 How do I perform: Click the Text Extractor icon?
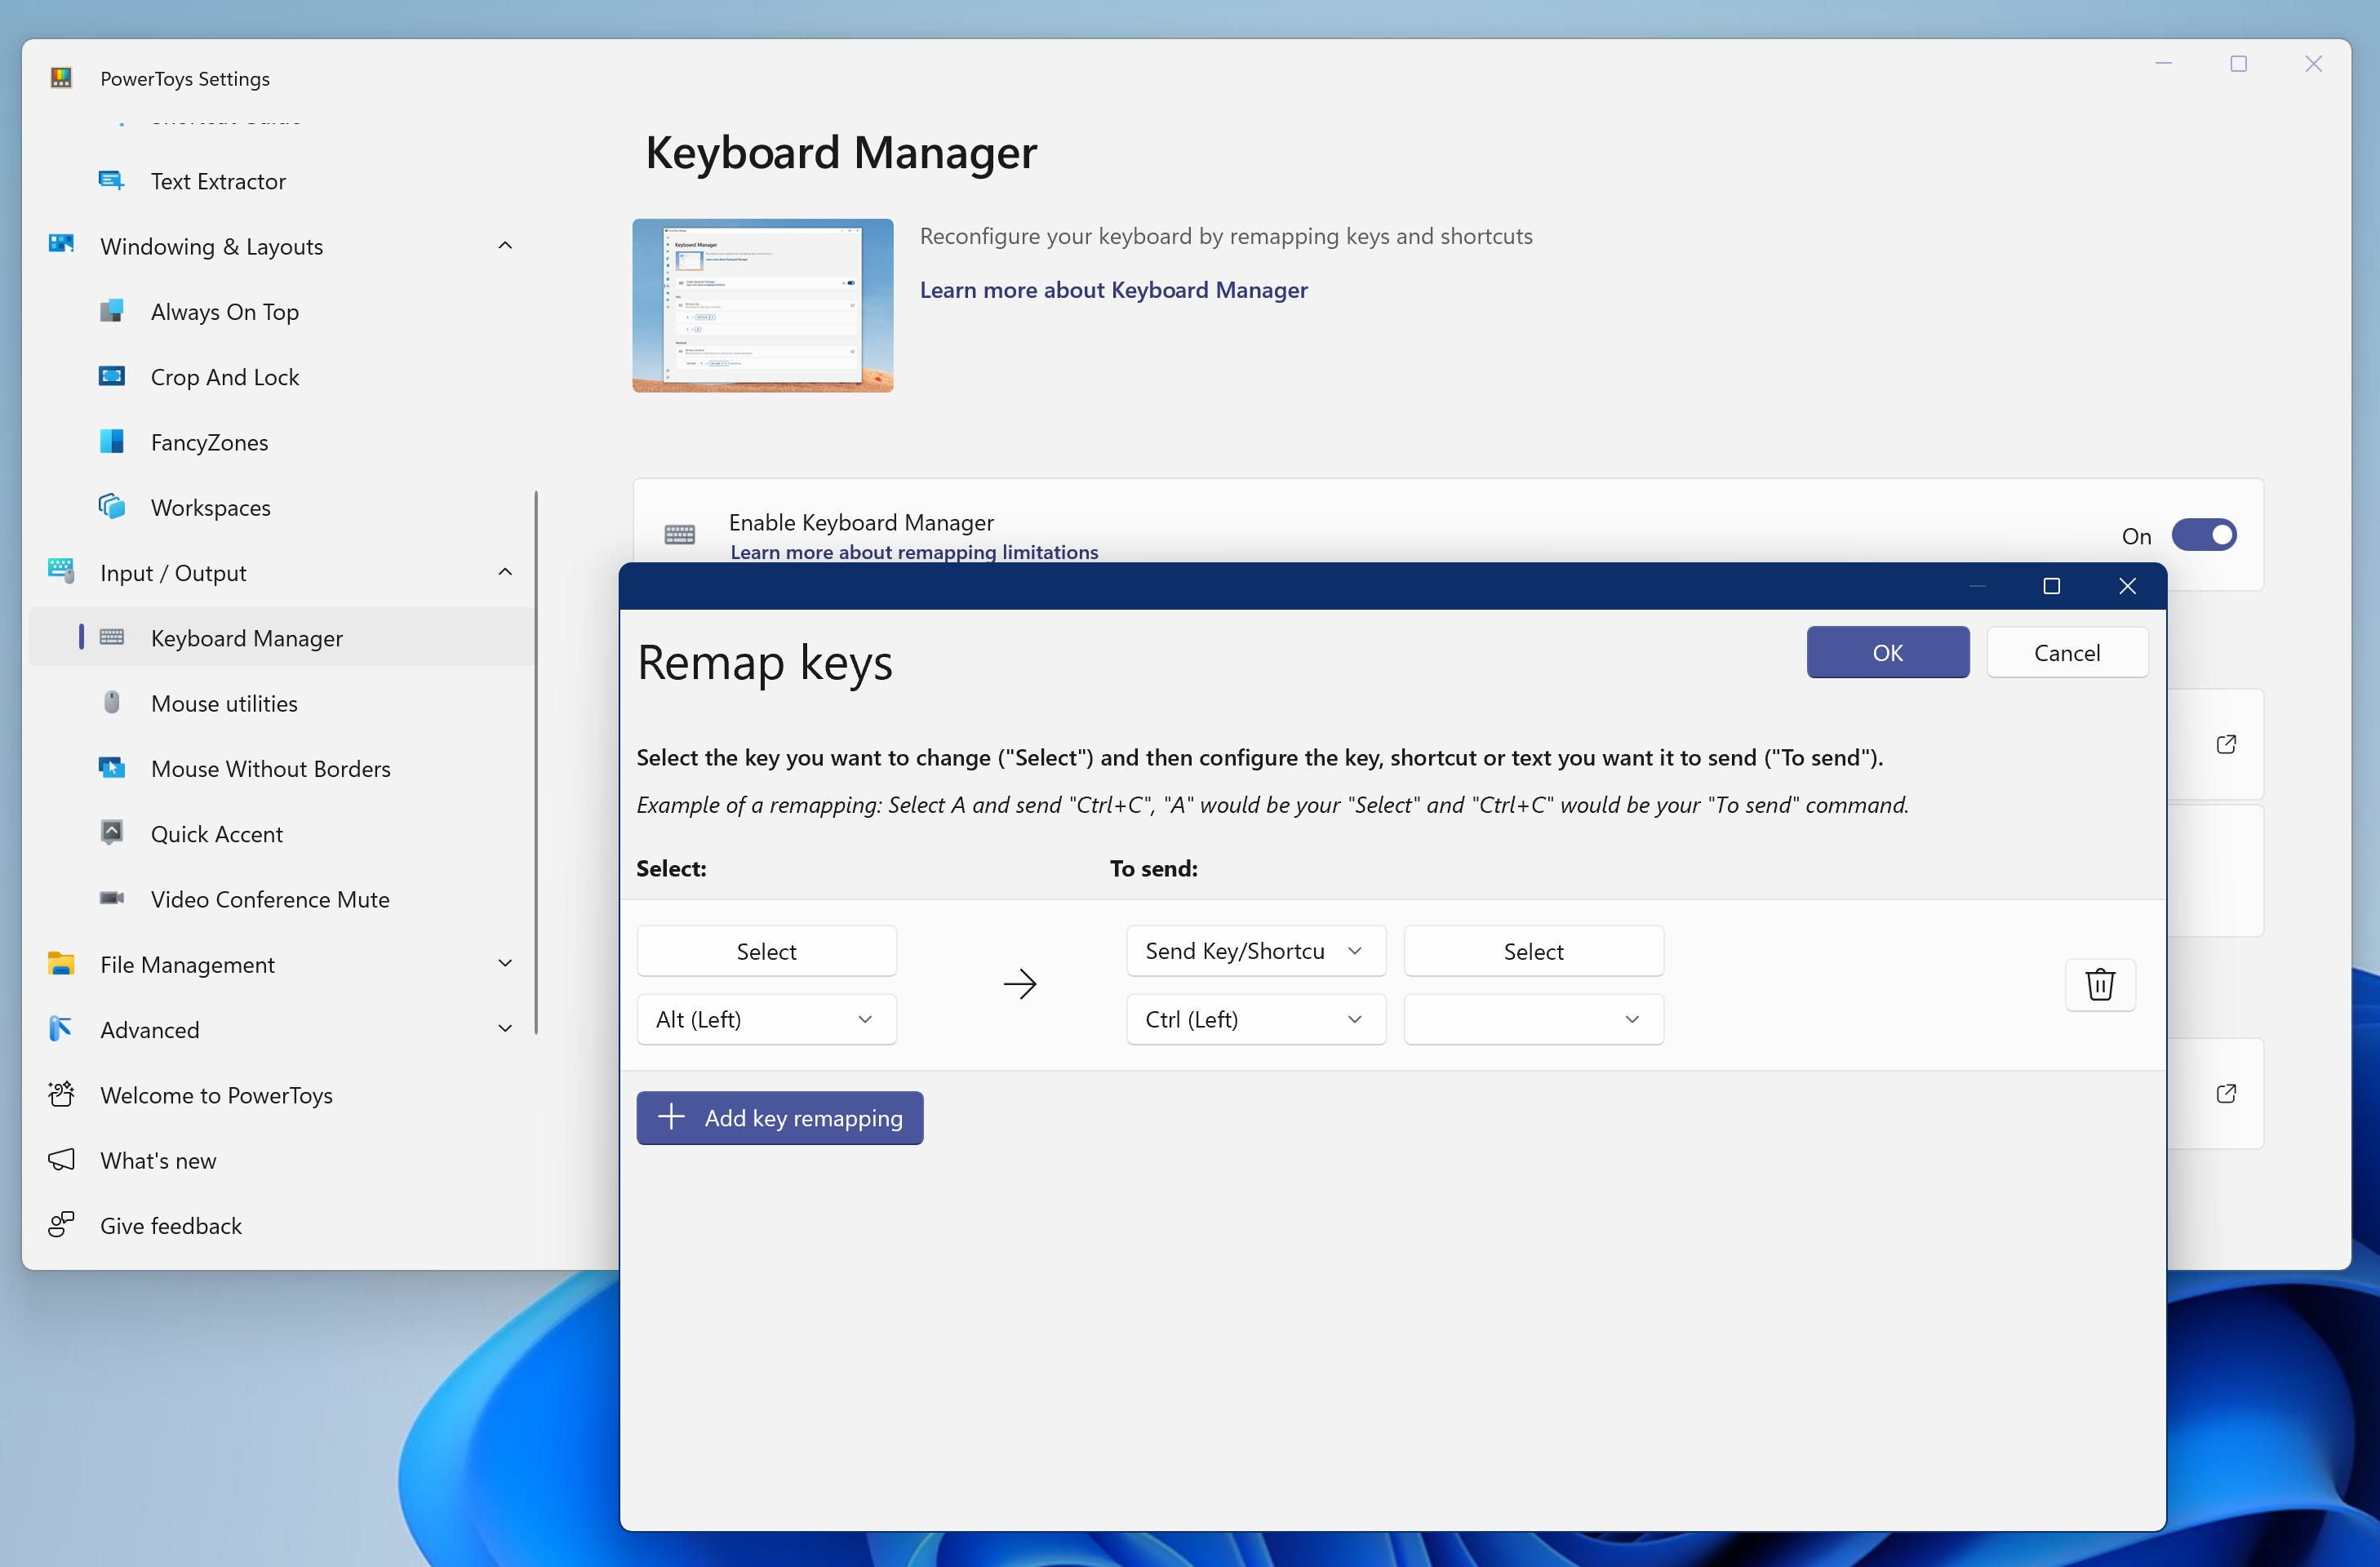(112, 181)
